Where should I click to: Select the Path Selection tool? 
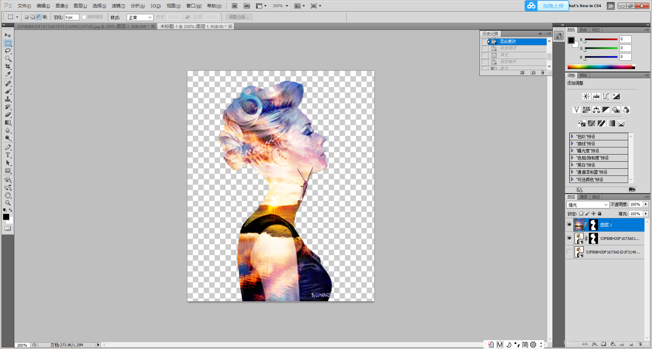[x=8, y=163]
